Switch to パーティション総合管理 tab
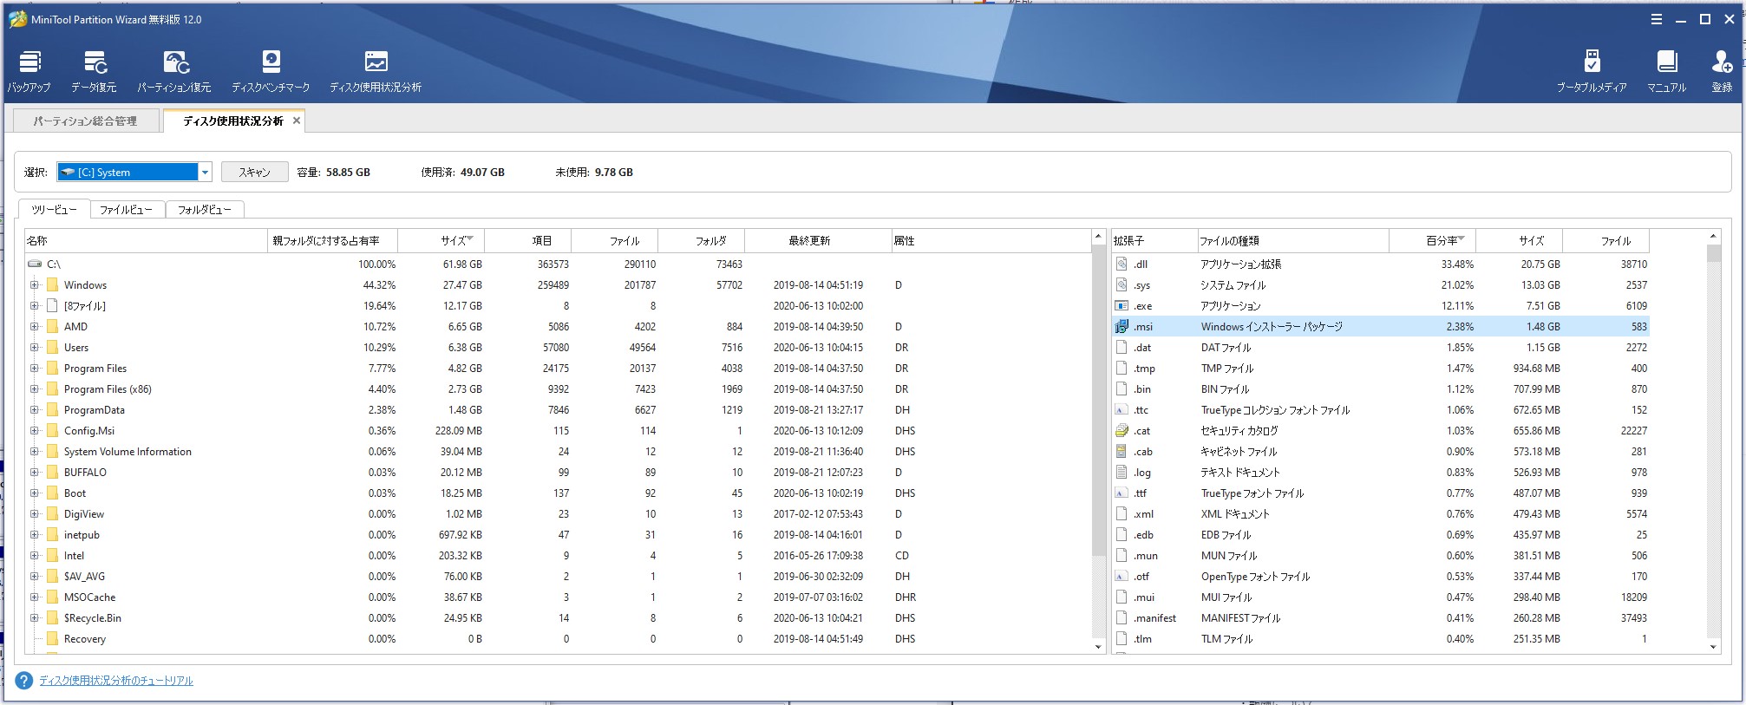Screen dimensions: 1746x705 [x=85, y=121]
